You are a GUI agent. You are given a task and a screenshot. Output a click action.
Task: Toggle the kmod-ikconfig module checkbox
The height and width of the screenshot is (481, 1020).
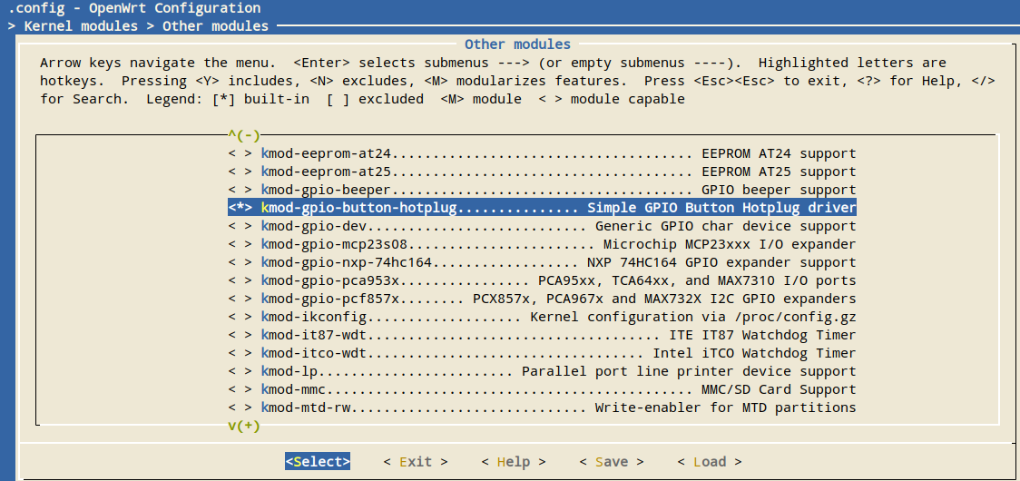240,317
